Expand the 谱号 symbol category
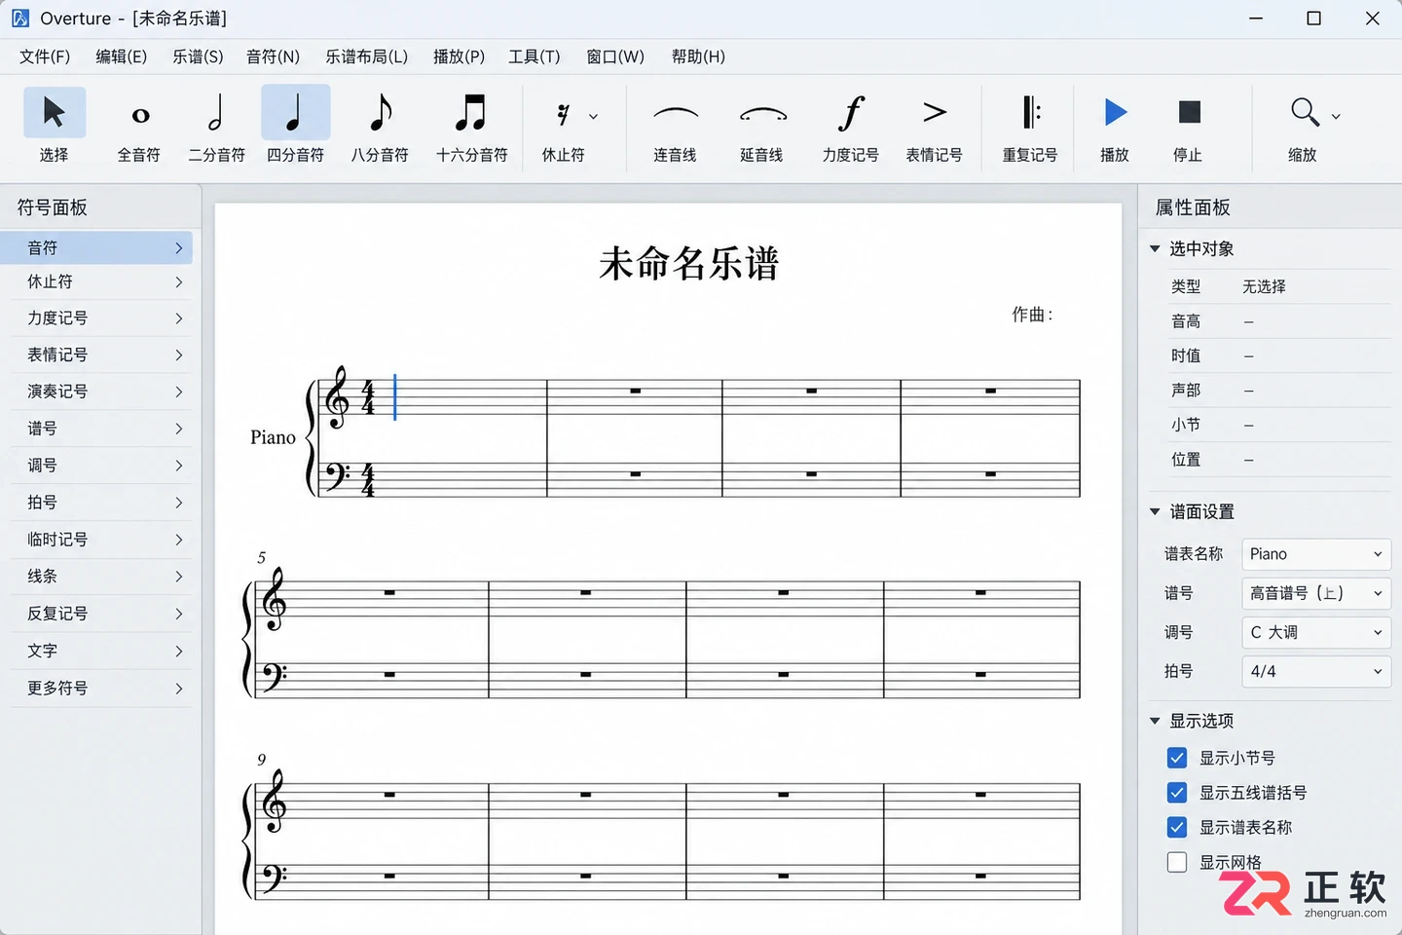This screenshot has width=1402, height=935. click(x=101, y=429)
